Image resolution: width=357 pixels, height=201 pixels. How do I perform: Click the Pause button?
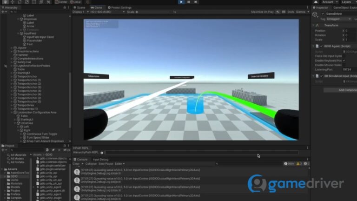point(189,2)
